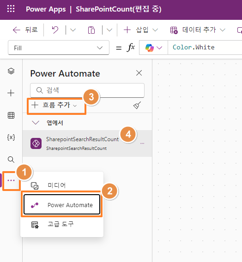Choose 미디어 from the popup menu
The height and width of the screenshot is (262, 242).
62,185
